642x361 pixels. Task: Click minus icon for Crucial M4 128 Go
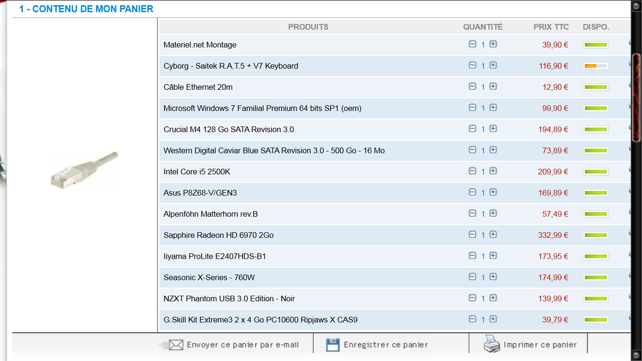pyautogui.click(x=472, y=129)
